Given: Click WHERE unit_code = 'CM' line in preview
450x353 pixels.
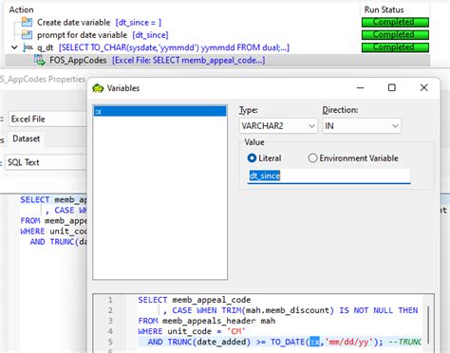Looking at the screenshot, I should pos(192,331).
